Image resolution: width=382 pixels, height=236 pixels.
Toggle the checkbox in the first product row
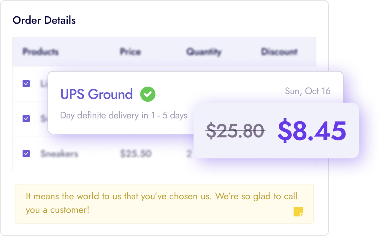click(x=26, y=84)
